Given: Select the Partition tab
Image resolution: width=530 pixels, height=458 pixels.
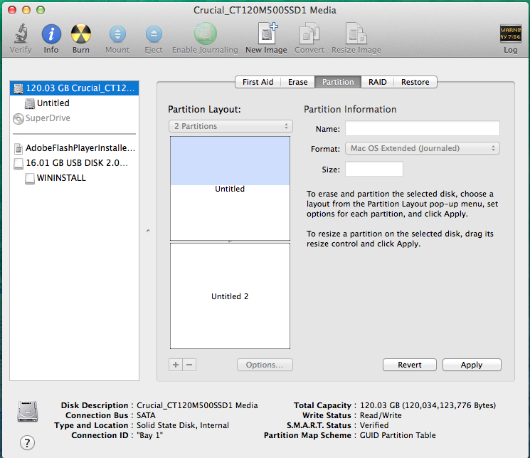Looking at the screenshot, I should click(x=338, y=82).
